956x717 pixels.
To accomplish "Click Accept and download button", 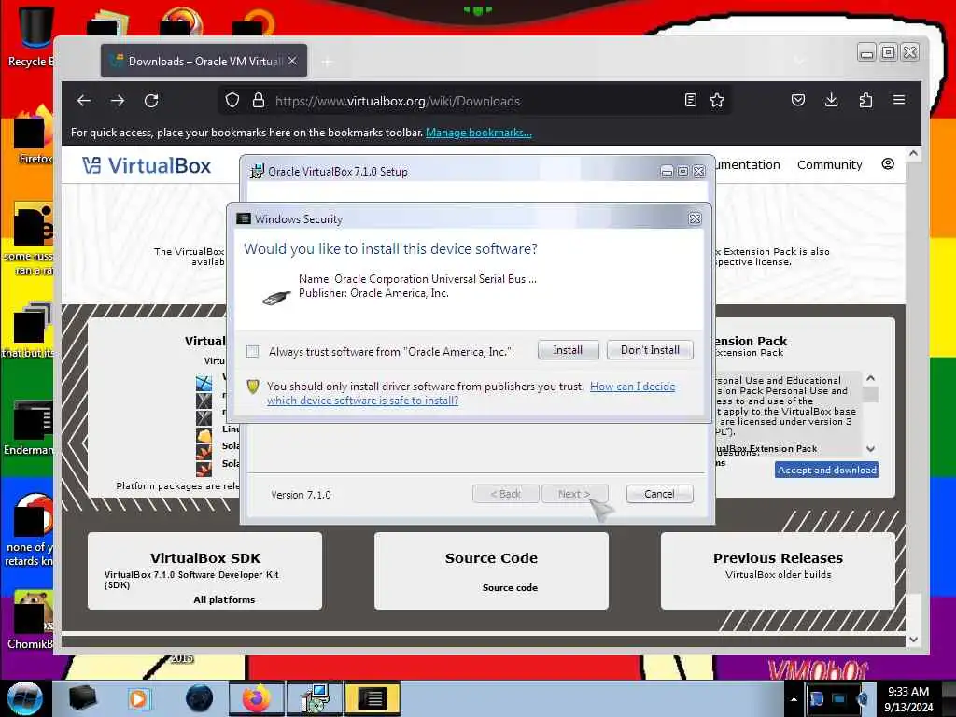I will click(827, 470).
